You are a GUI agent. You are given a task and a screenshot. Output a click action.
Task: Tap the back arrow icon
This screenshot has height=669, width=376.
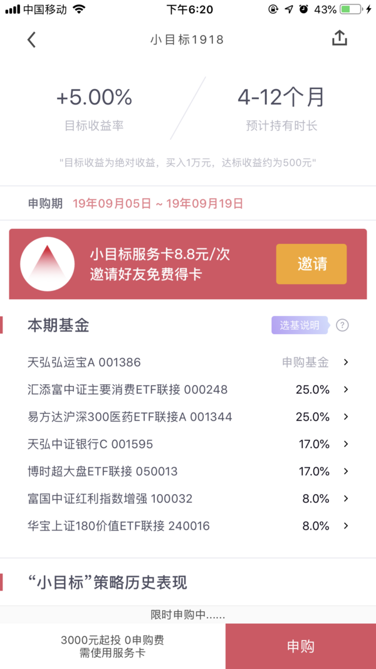tap(32, 40)
